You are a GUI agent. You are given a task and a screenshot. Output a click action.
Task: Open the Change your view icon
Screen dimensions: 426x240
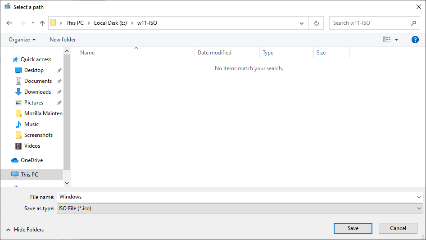tap(387, 40)
